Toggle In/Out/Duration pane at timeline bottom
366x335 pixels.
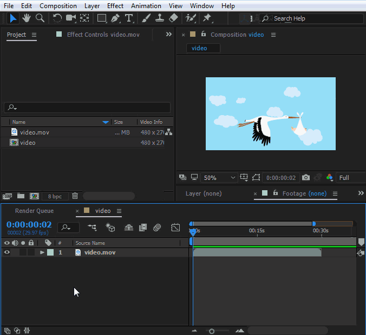27,331
